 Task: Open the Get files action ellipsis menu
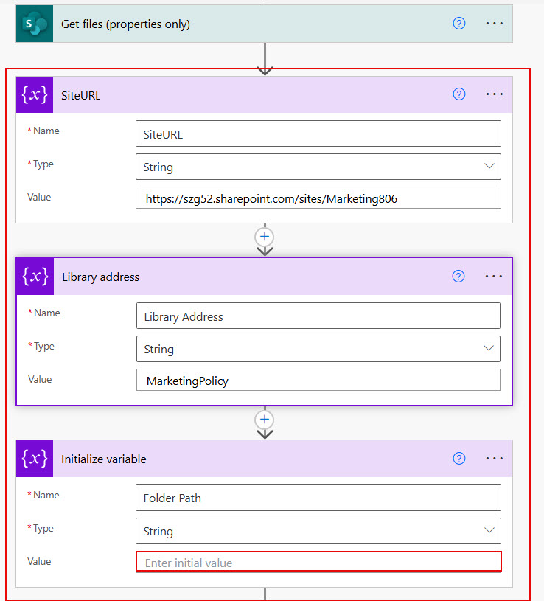495,24
